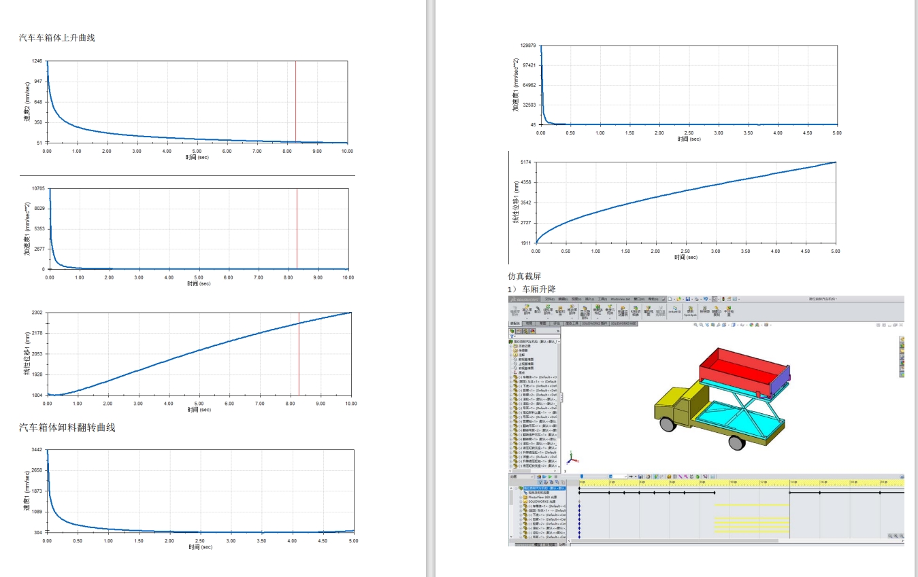Image resolution: width=918 pixels, height=577 pixels.
Task: Open the 动画 study type dropdown
Action: tap(521, 476)
